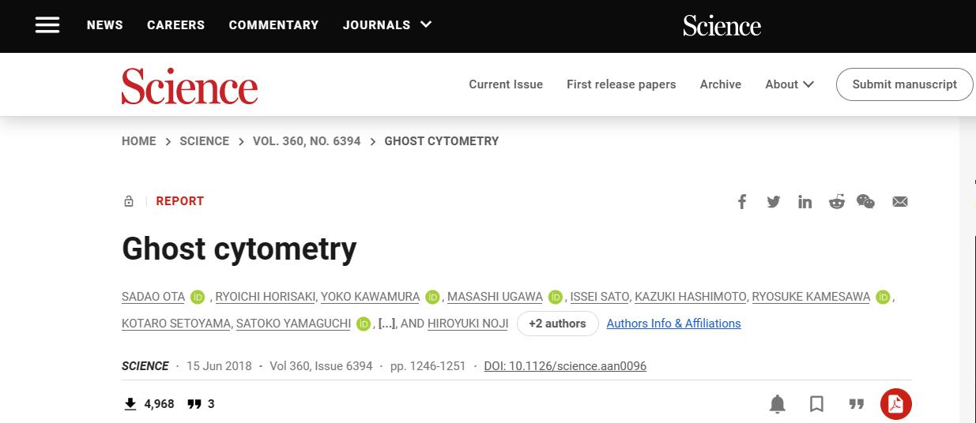The height and width of the screenshot is (423, 976).
Task: Click the Submit manuscript button
Action: [x=905, y=84]
